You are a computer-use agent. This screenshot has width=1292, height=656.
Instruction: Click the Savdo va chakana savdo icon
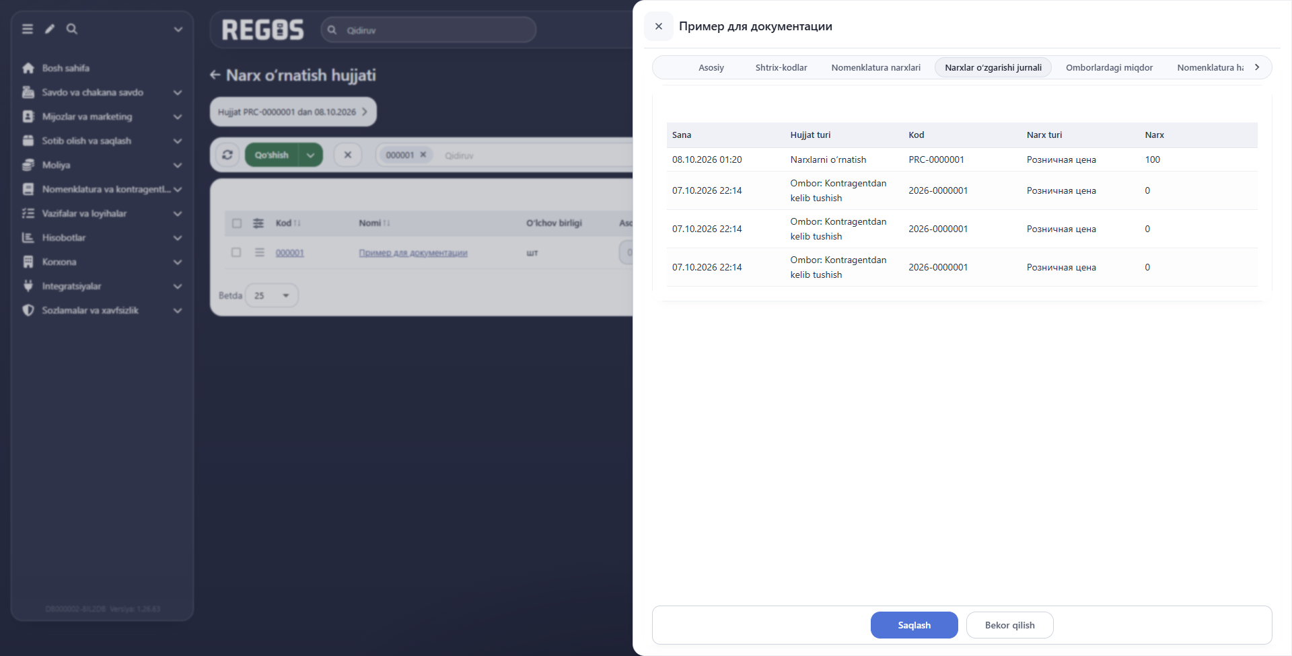click(28, 92)
